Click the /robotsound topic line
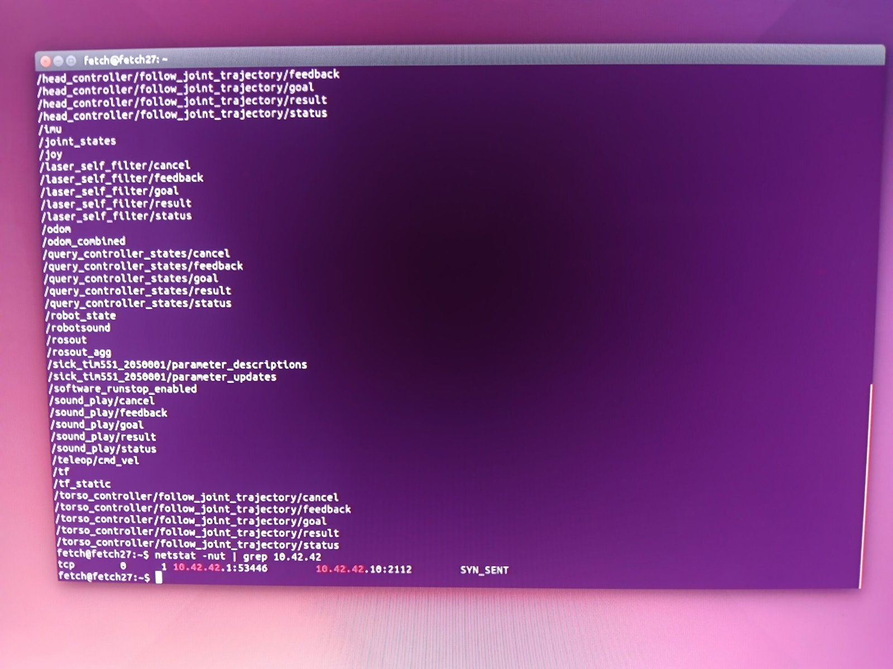This screenshot has height=669, width=893. click(x=78, y=328)
